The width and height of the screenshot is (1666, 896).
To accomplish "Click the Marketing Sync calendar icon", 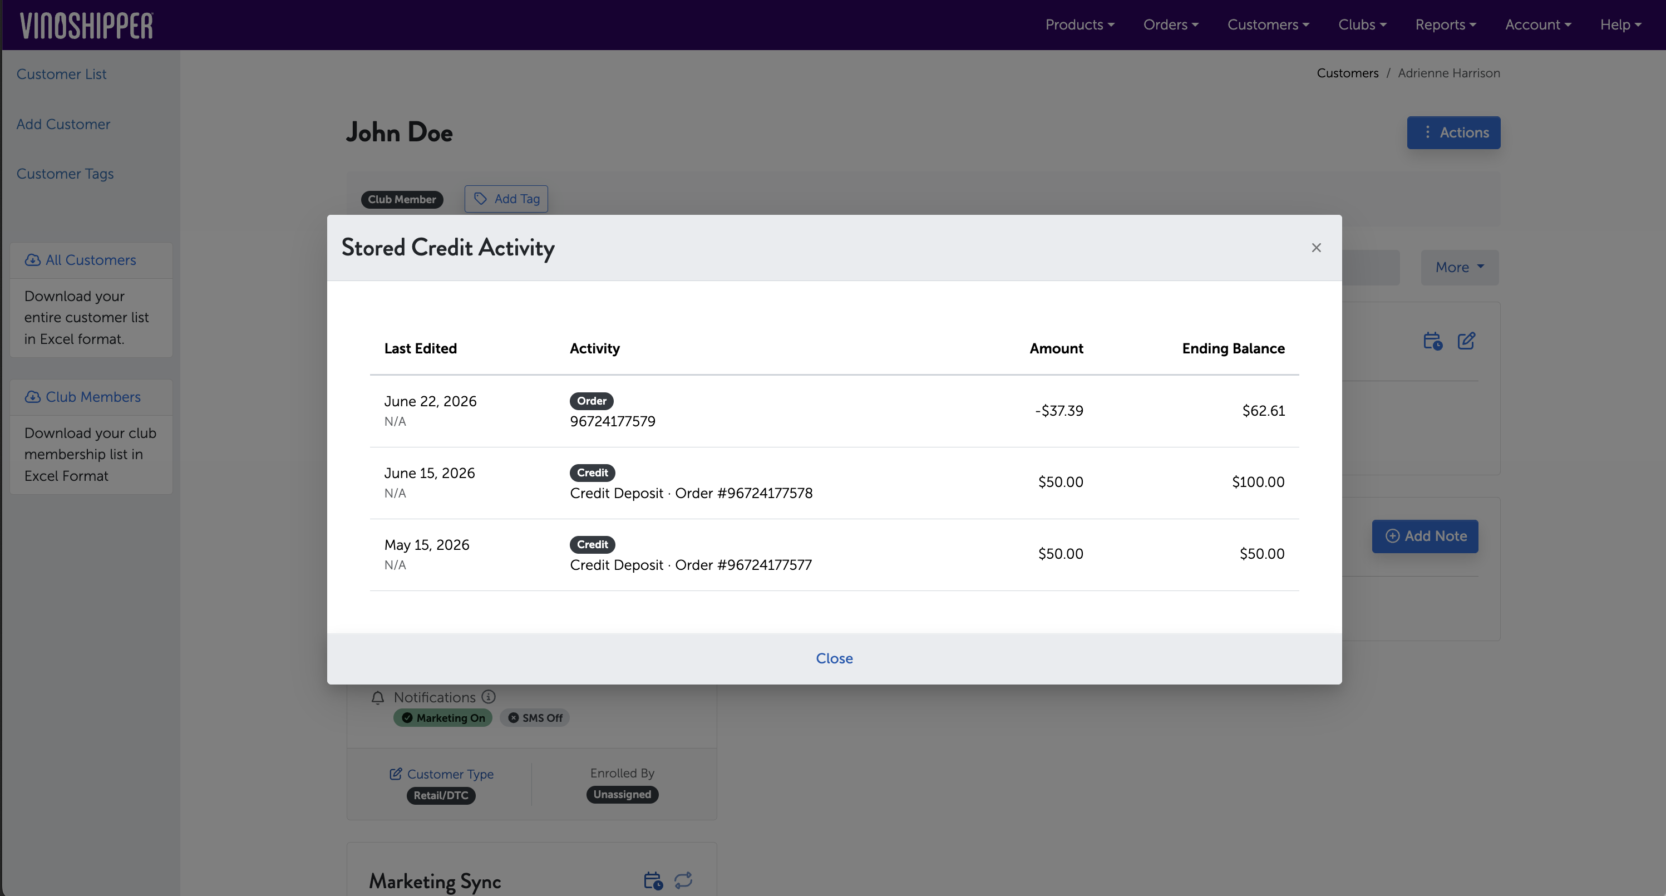I will (653, 880).
